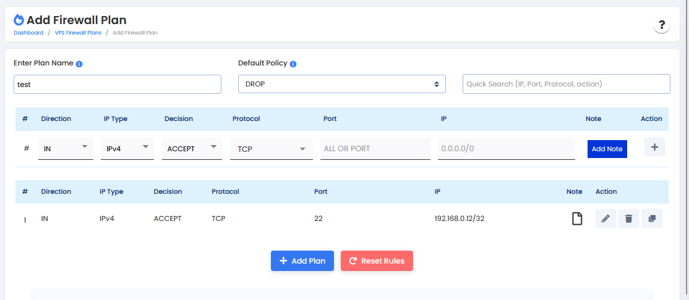The height and width of the screenshot is (300, 689).
Task: Expand the Decision ACCEPT dropdown
Action: click(x=191, y=149)
